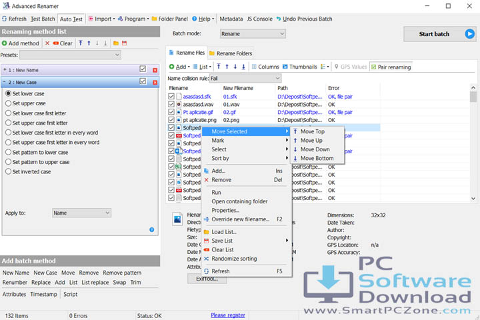480x320 pixels.
Task: Click Undo Previous Batch
Action: point(304,19)
